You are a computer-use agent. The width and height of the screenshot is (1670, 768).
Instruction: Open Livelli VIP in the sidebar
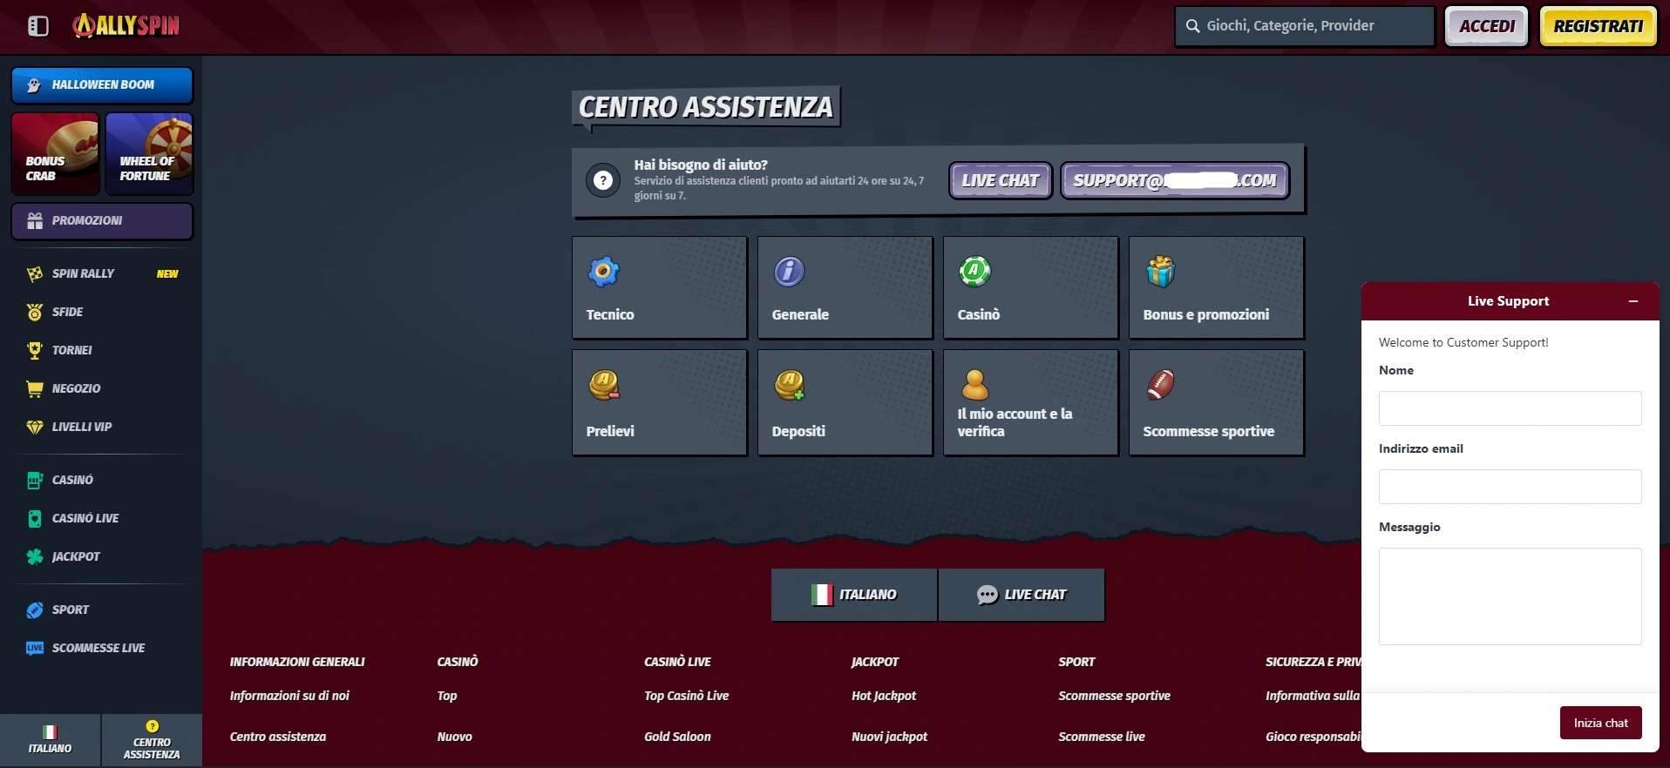point(102,427)
